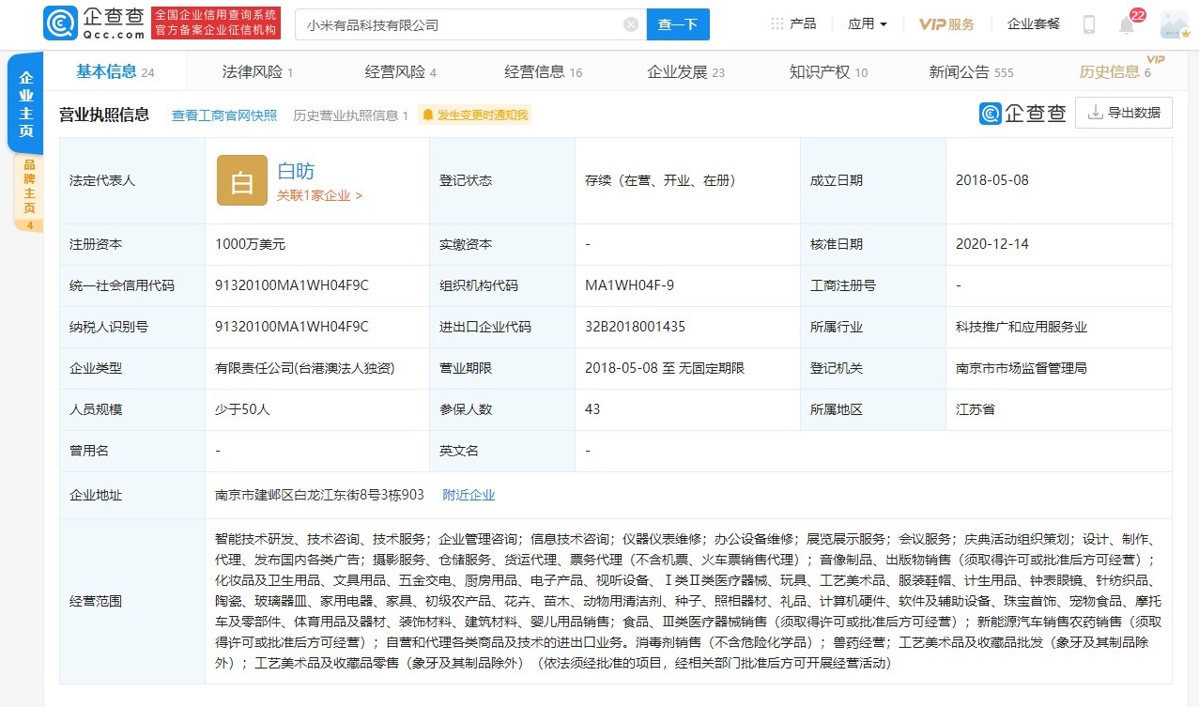
Task: Clear the search box with X icon
Action: click(631, 24)
